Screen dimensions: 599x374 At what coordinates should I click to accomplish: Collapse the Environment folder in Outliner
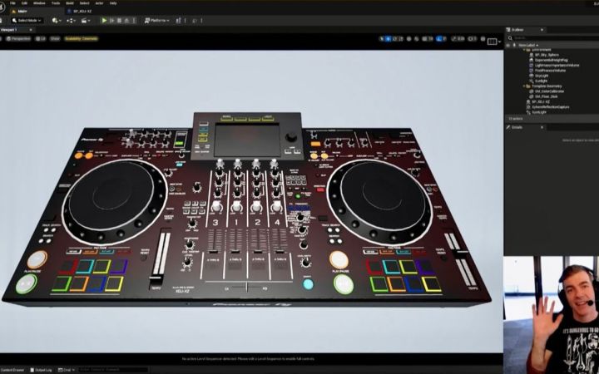[x=524, y=50]
